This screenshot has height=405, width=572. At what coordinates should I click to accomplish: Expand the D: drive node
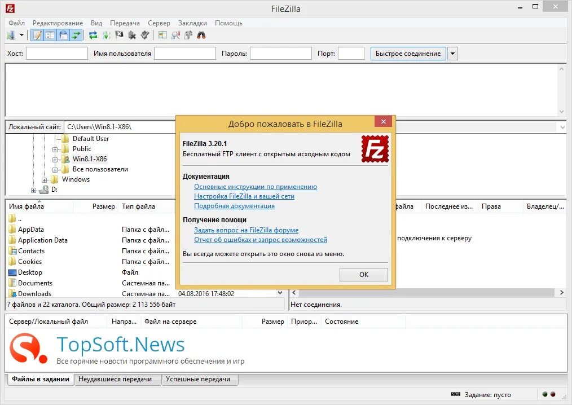tap(33, 190)
